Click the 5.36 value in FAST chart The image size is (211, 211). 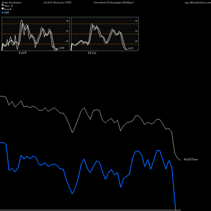tap(62, 48)
